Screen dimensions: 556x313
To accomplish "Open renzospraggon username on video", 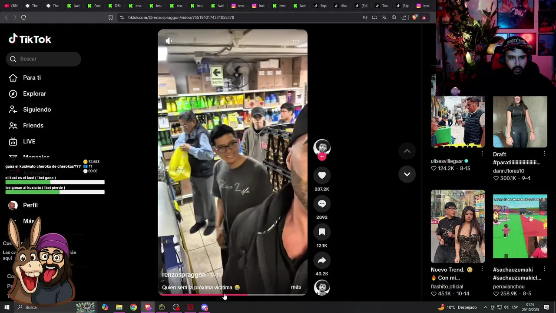I will click(x=184, y=275).
